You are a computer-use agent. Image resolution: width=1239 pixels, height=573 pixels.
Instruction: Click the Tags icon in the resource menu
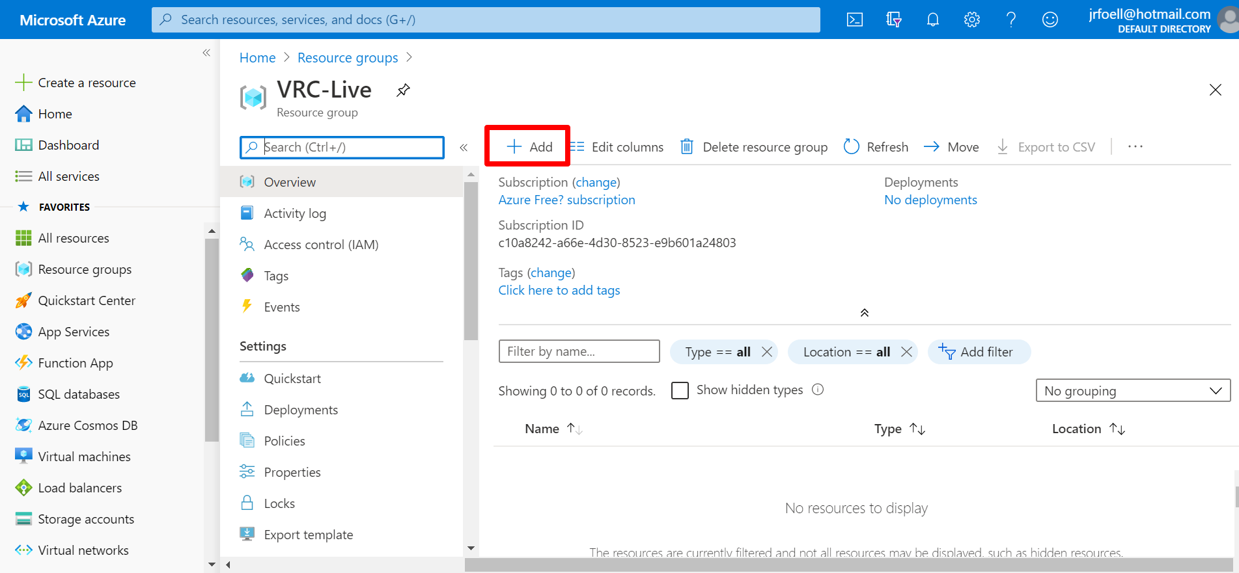point(247,275)
